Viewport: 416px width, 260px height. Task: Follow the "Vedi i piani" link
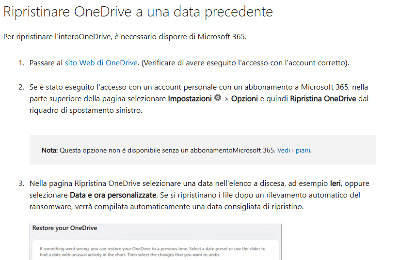click(x=294, y=150)
